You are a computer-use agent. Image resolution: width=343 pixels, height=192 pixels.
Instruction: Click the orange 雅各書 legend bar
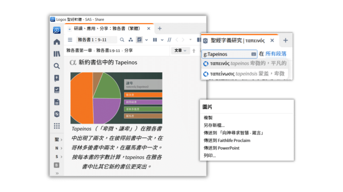point(143,95)
